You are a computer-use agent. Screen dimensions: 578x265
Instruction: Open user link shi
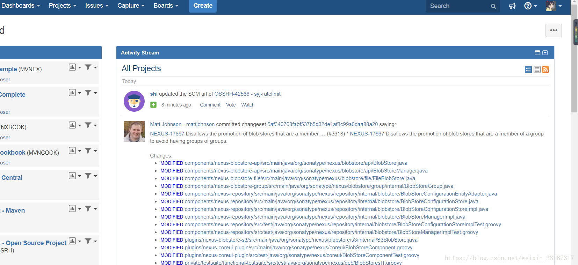[x=154, y=94]
